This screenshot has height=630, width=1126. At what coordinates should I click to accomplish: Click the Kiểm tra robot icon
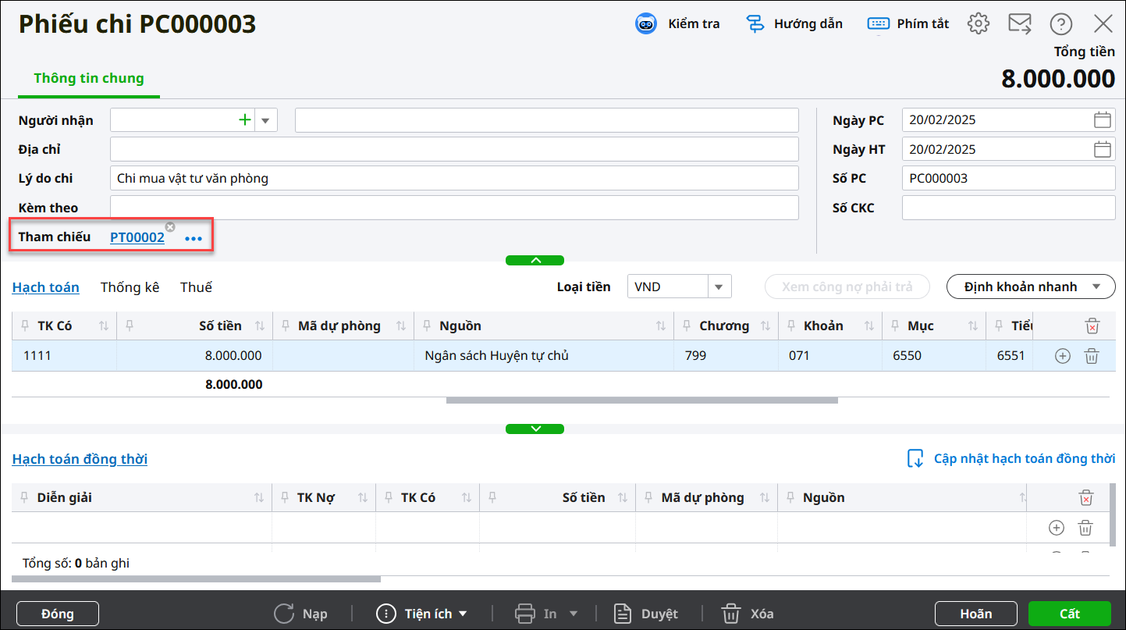tap(646, 23)
